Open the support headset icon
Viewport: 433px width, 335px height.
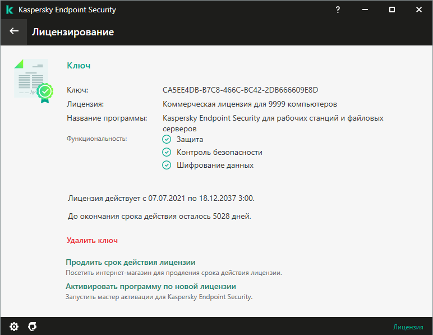click(x=33, y=327)
